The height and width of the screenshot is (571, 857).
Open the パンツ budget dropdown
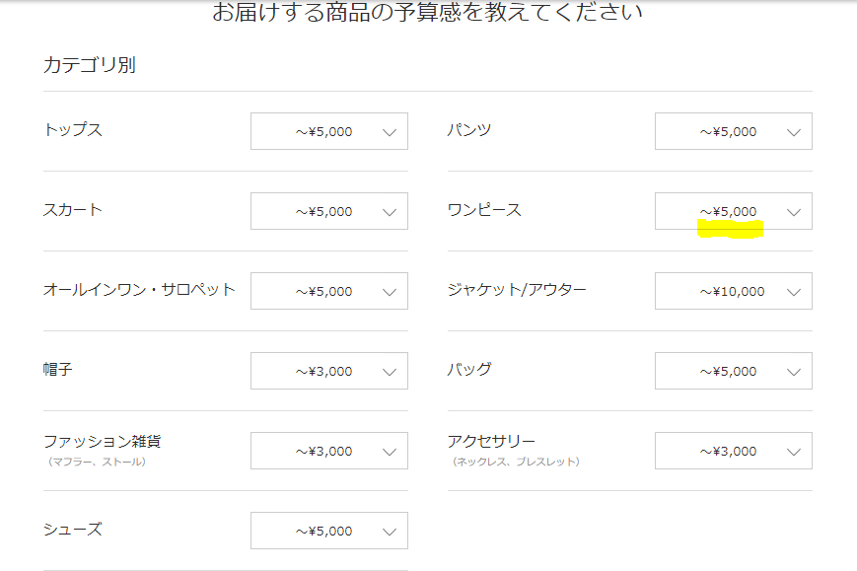click(x=733, y=131)
